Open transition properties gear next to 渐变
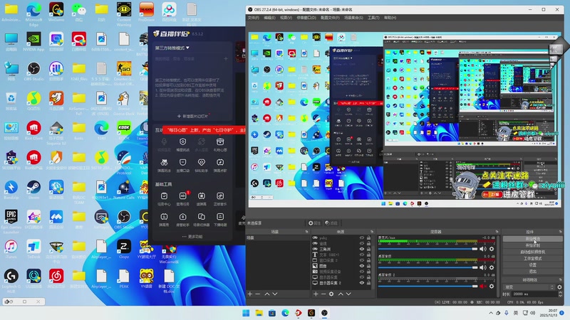The image size is (570, 320). point(559,287)
